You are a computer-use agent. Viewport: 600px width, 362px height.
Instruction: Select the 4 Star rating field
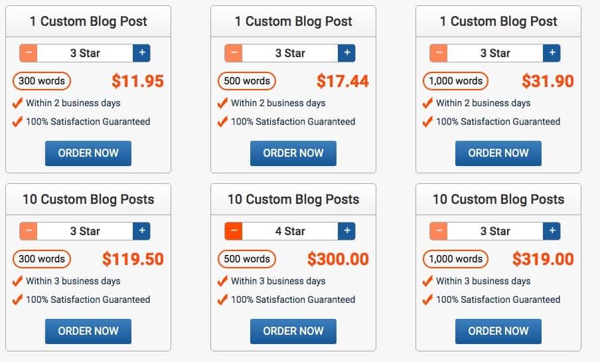pyautogui.click(x=290, y=231)
